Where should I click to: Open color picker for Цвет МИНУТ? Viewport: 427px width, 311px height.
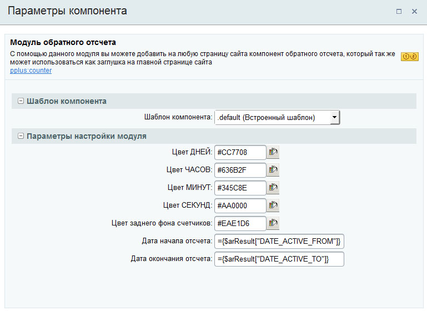273,188
